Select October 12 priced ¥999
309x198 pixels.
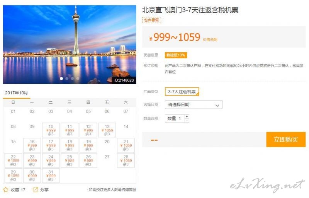(88, 130)
